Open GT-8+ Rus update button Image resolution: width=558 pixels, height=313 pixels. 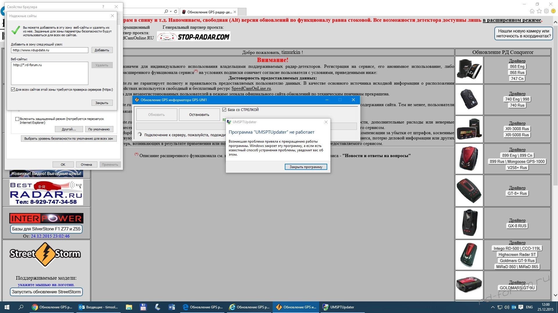pos(517,193)
